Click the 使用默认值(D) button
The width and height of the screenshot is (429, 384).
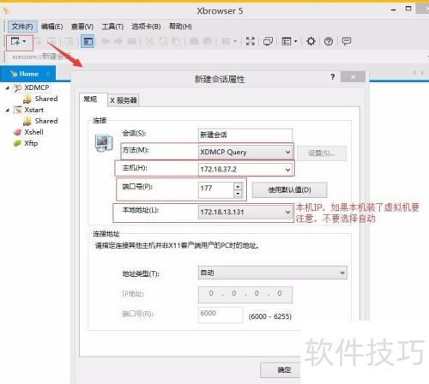pyautogui.click(x=289, y=190)
